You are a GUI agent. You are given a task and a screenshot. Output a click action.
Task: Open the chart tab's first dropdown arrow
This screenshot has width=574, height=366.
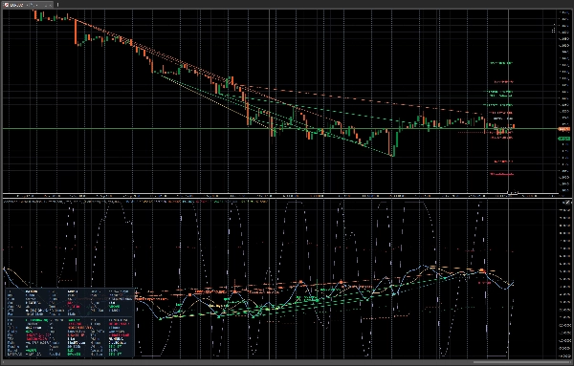[28, 5]
